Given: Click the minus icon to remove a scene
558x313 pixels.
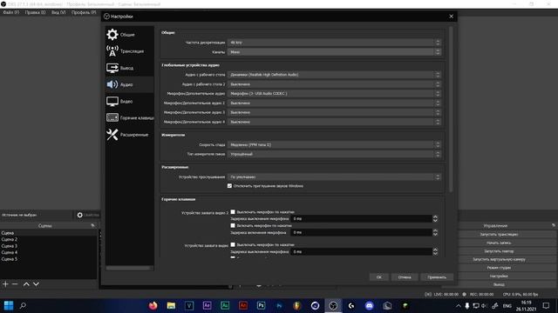Looking at the screenshot, I should coord(15,284).
